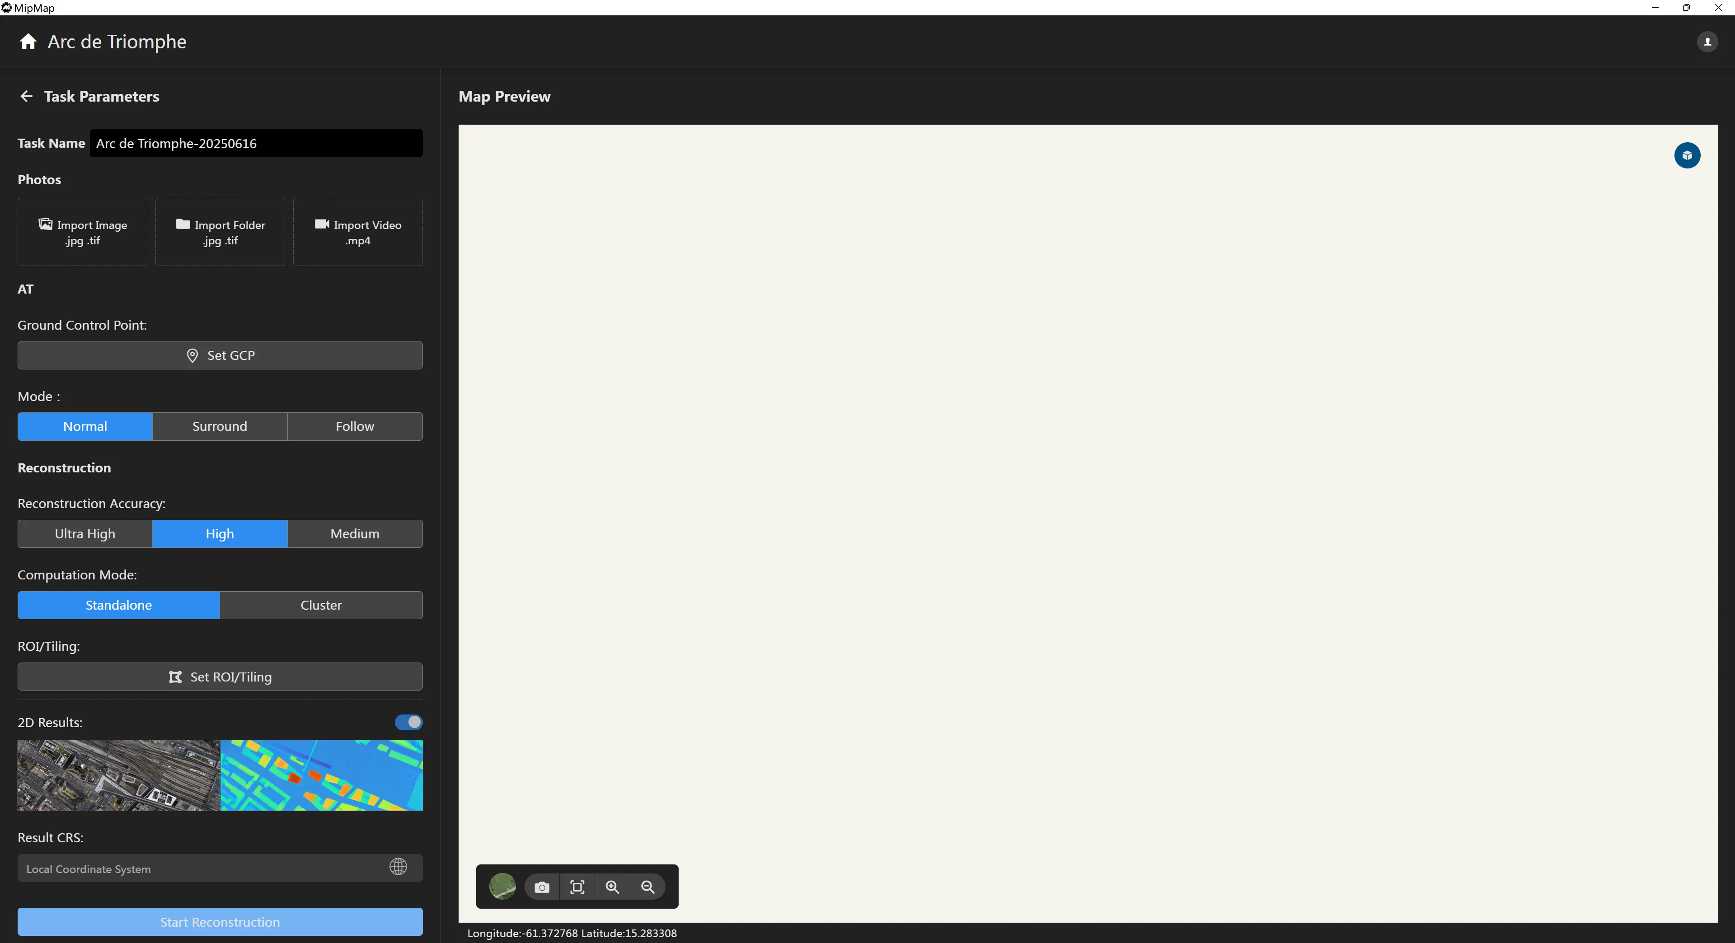Viewport: 1735px width, 943px height.
Task: Zoom out with the magnifier minus icon
Action: pos(647,887)
